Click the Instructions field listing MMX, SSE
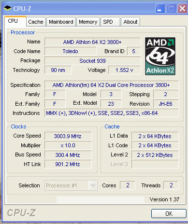Viewport: 188px width, 224px height. tap(111, 113)
